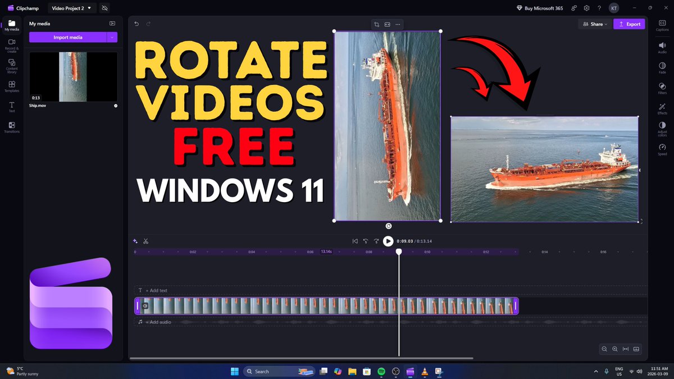Screen dimensions: 674x379
Task: Click the rewards icon beside Buy Microsoft 365
Action: click(x=573, y=8)
